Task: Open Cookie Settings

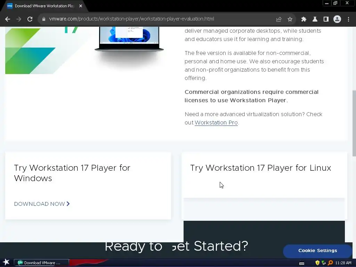Action: (318, 251)
